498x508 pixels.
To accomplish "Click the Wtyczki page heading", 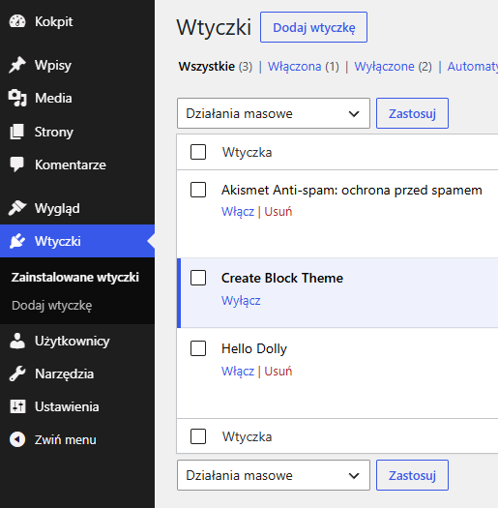I will coord(214,27).
